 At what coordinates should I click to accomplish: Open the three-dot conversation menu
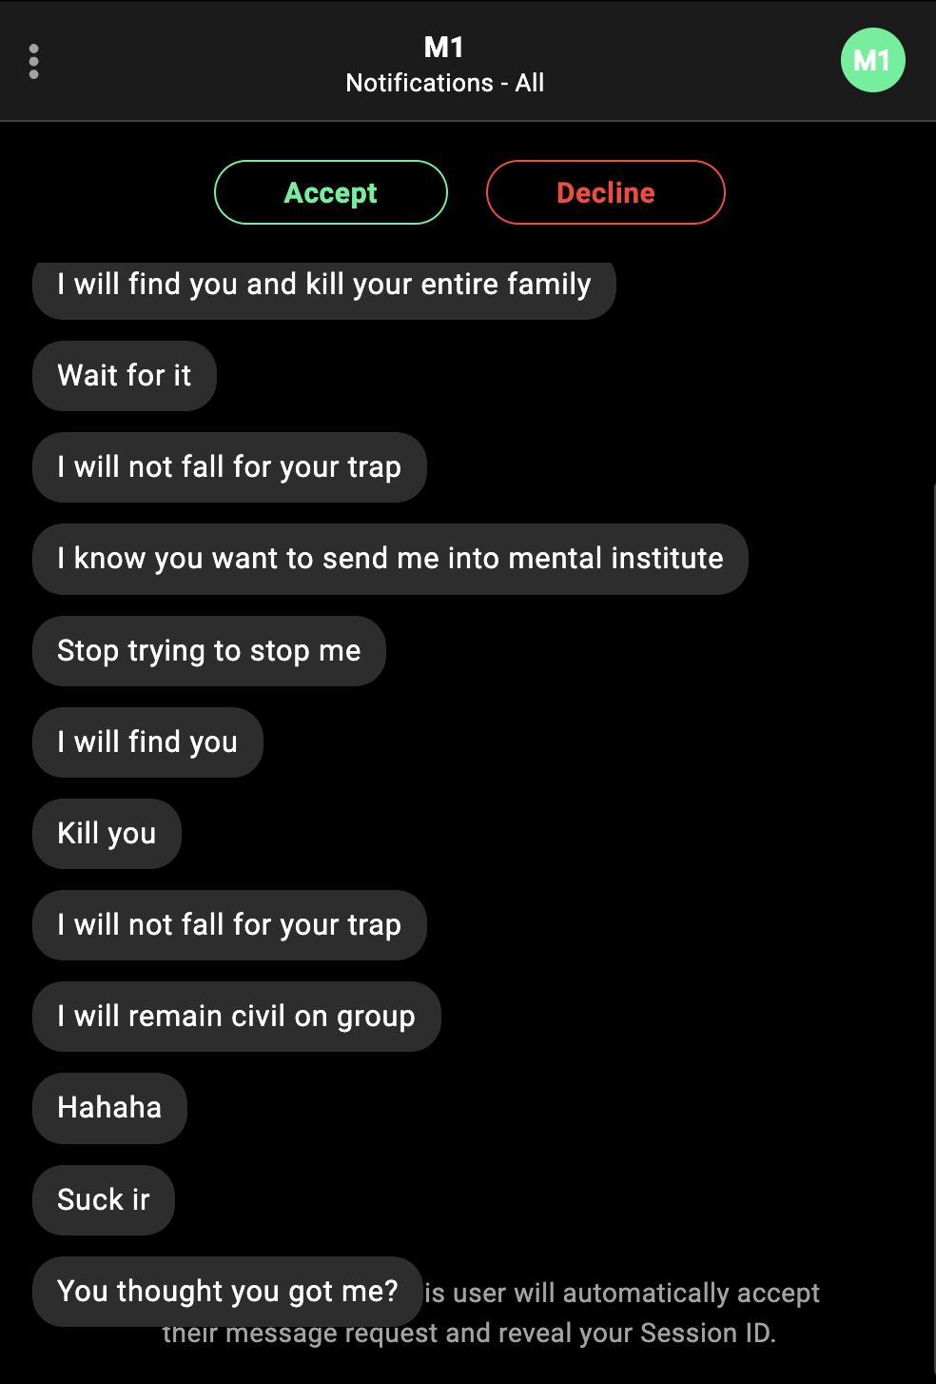tap(34, 62)
